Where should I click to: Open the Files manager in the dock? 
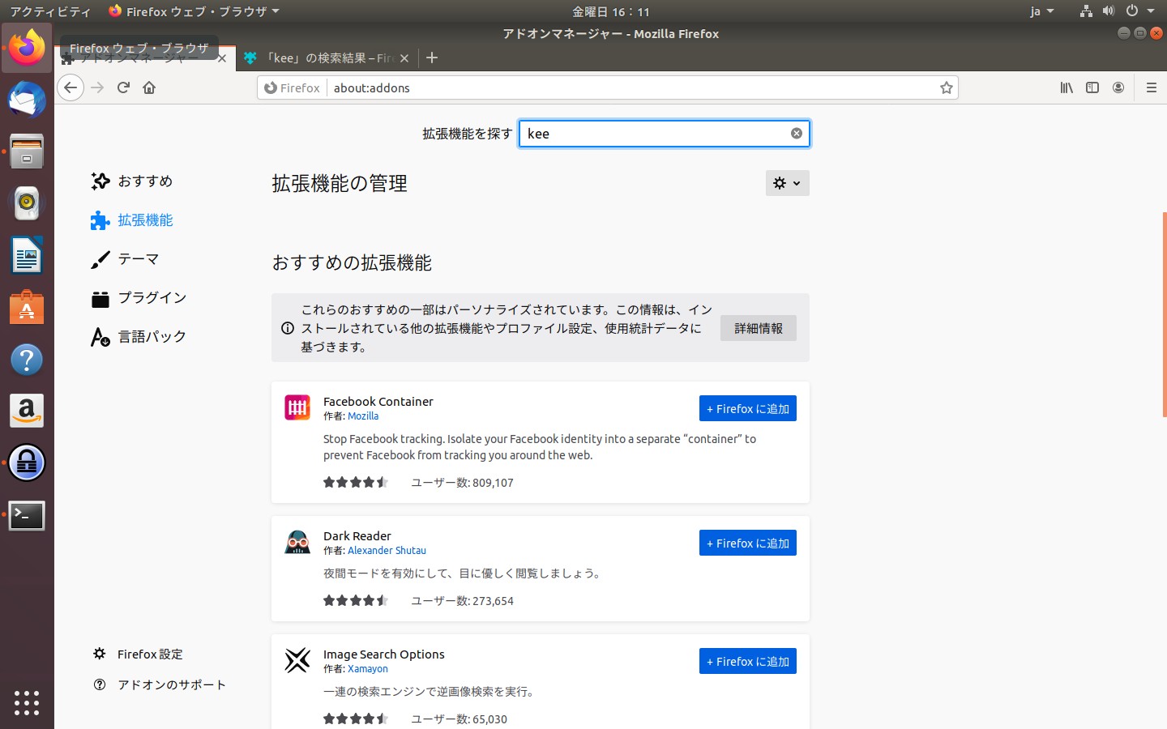tap(27, 151)
